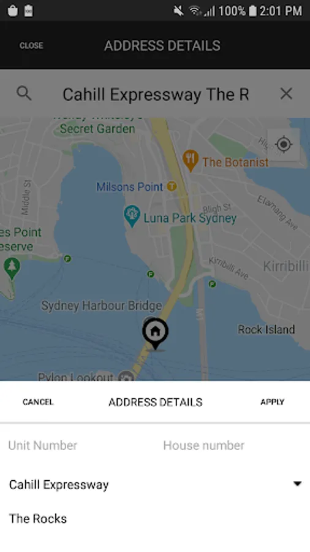Clear the address search with X icon

287,94
